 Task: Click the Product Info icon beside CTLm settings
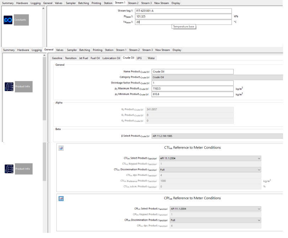tap(9, 169)
